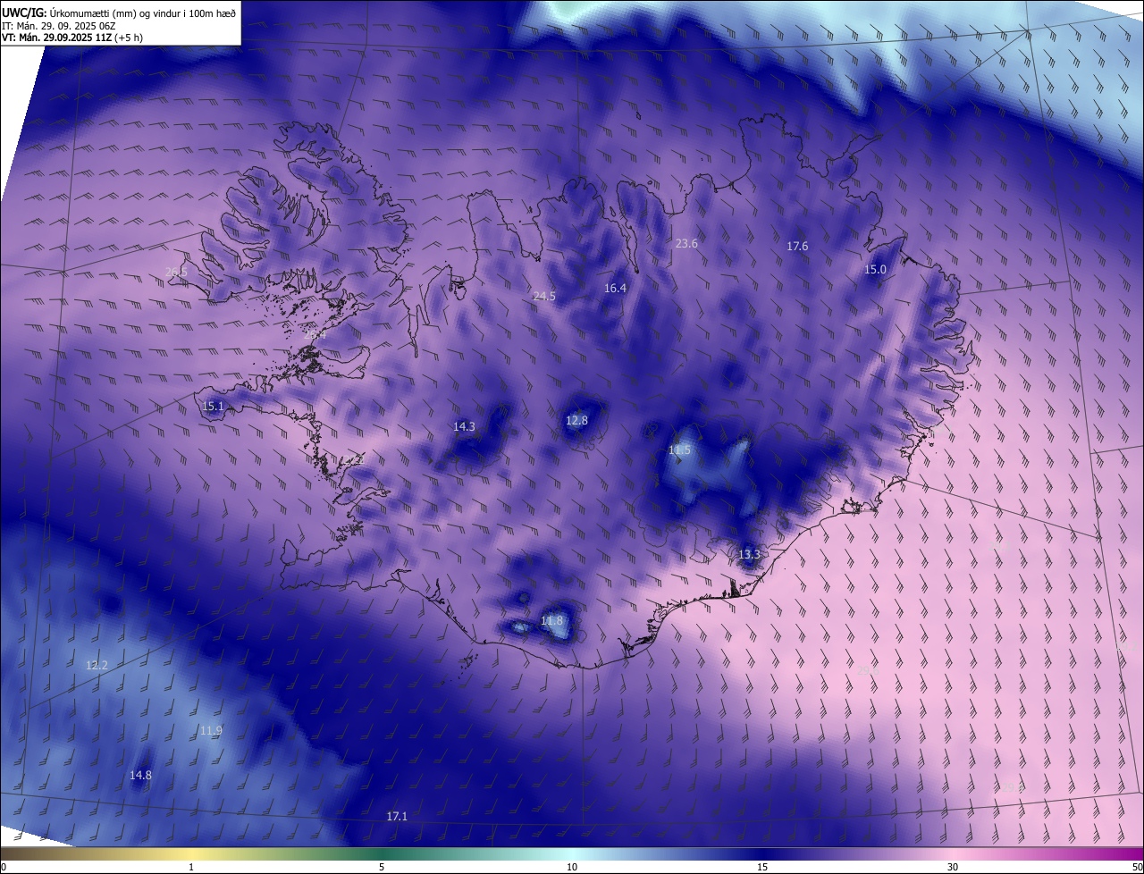Image resolution: width=1144 pixels, height=874 pixels.
Task: Click the UWC/IG title text
Action: 24,13
